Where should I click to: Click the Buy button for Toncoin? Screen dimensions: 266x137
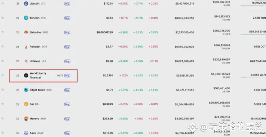pyautogui.click(x=67, y=18)
